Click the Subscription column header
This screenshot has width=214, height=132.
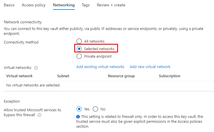click(x=170, y=76)
